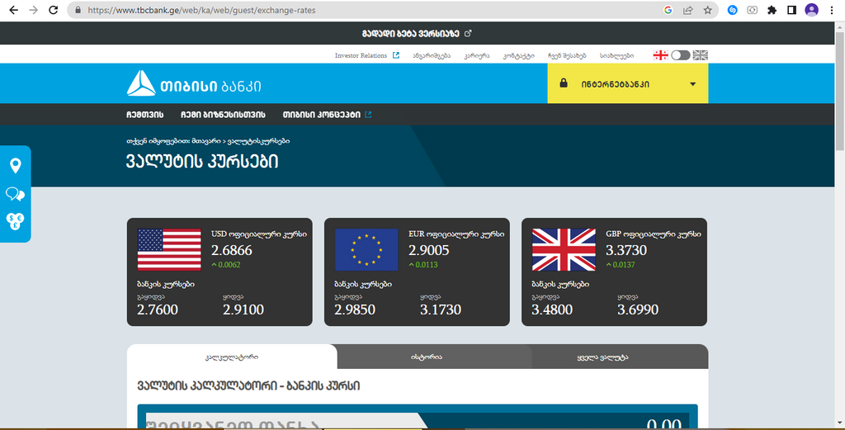This screenshot has width=845, height=430.
Task: Open the ანგარიშგება link
Action: tap(432, 55)
